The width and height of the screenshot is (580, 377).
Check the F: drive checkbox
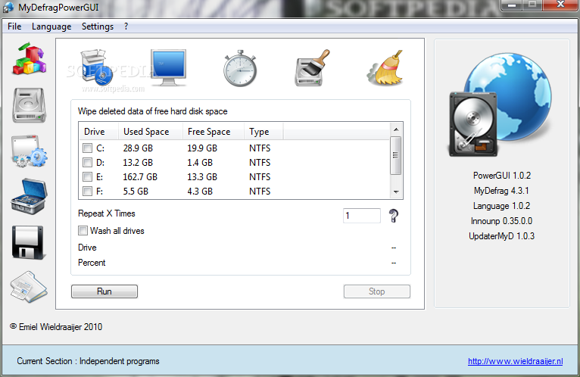87,192
